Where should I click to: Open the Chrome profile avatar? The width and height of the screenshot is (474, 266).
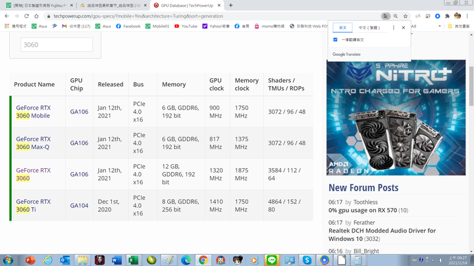pyautogui.click(x=458, y=16)
